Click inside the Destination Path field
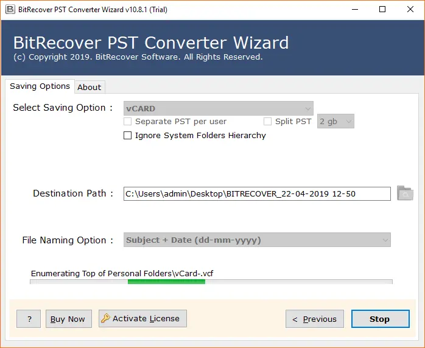This screenshot has height=348, width=425. coord(256,193)
